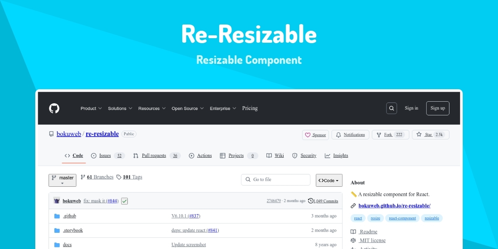Screen dimensions: 498x249
Task: Open the commit history clock icon
Action: [310, 201]
